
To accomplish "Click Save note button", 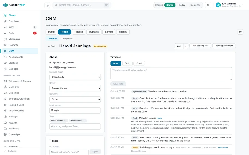I will point(118,84).
